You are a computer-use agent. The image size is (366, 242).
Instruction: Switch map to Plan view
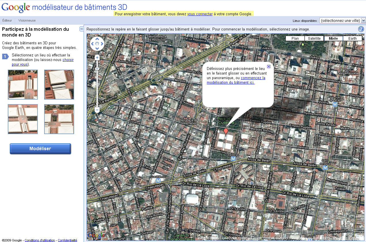click(295, 38)
